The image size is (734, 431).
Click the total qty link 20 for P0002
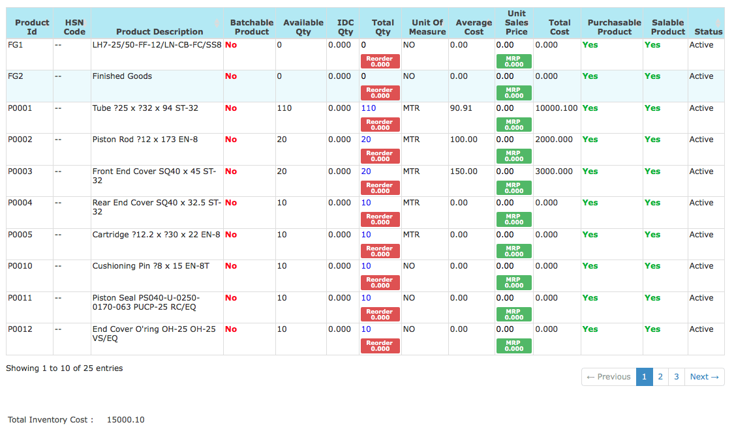[366, 140]
